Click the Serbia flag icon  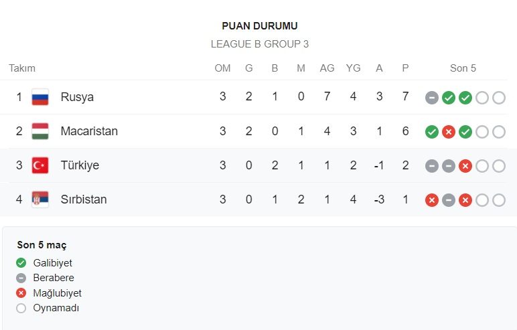[x=40, y=199]
